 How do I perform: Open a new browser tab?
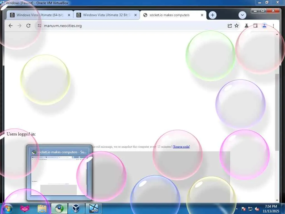pos(212,15)
